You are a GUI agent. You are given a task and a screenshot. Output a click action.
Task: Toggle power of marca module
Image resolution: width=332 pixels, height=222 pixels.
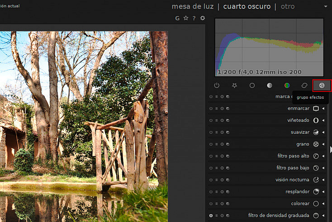click(211, 97)
